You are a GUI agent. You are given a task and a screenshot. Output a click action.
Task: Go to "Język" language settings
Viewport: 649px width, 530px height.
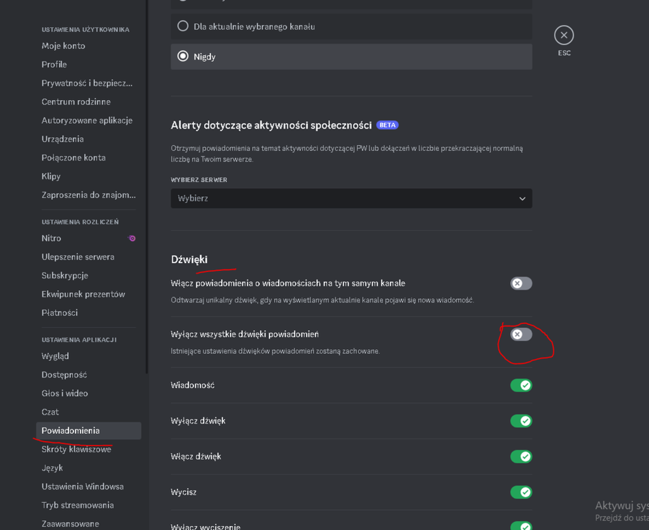(x=52, y=468)
